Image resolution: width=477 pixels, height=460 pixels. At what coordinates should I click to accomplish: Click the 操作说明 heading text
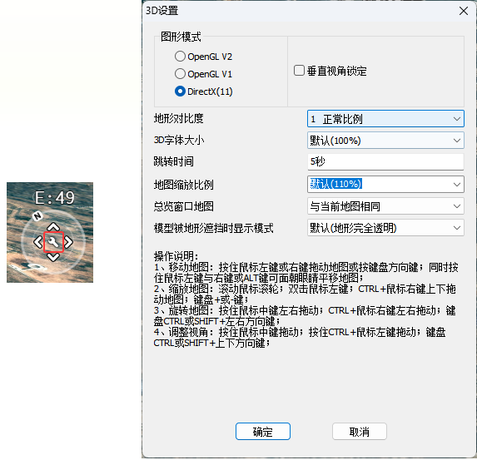click(x=176, y=256)
